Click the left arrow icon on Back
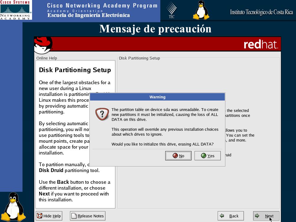Screen dimensions: 296x222 pyautogui.click(x=222, y=216)
